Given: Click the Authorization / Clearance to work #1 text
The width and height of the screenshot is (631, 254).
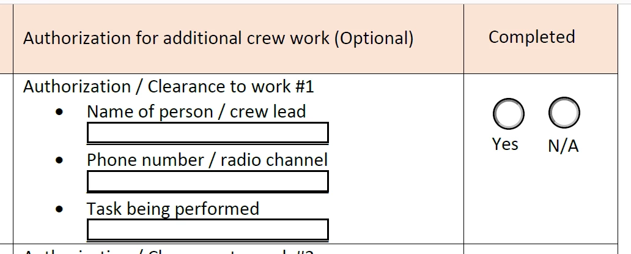Looking at the screenshot, I should click(x=168, y=86).
